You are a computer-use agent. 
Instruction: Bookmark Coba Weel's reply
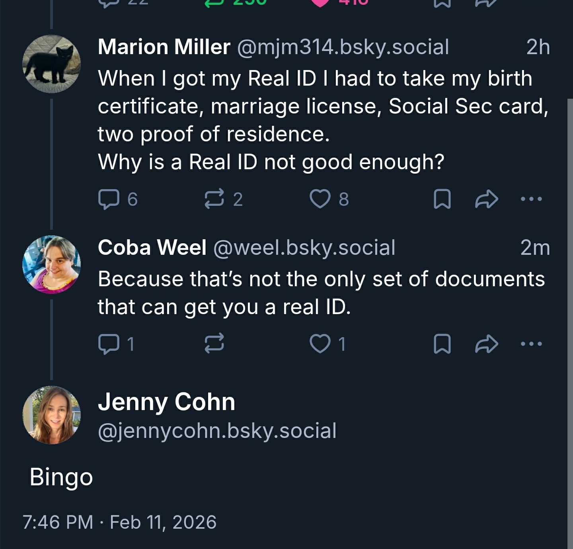[x=442, y=344]
